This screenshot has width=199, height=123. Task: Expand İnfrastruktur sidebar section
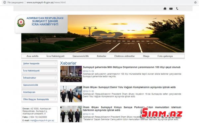click(x=39, y=78)
